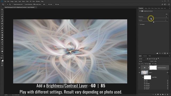The image size is (171, 96).
Task: Clip adjustment to layer below icon
Action: pyautogui.click(x=157, y=53)
